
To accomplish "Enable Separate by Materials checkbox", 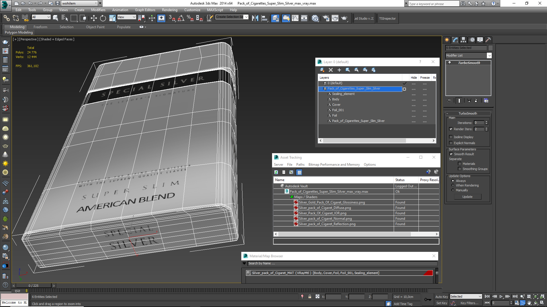I will coord(460,164).
